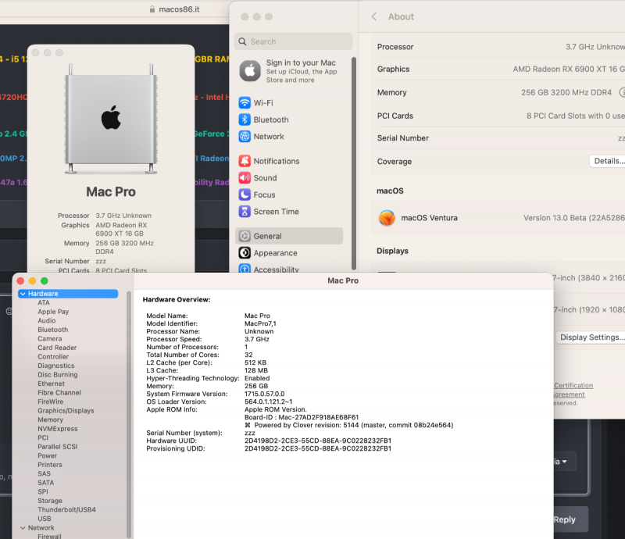Click the Mac Pro tower image
Image resolution: width=625 pixels, height=539 pixels.
tap(111, 119)
